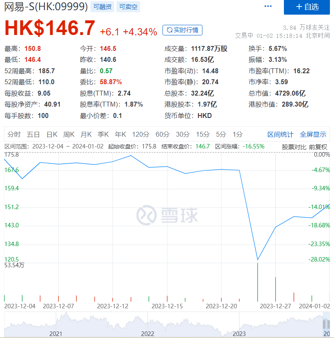Select the 日K chart tab
This screenshot has width=334, height=338.
[x=52, y=134]
